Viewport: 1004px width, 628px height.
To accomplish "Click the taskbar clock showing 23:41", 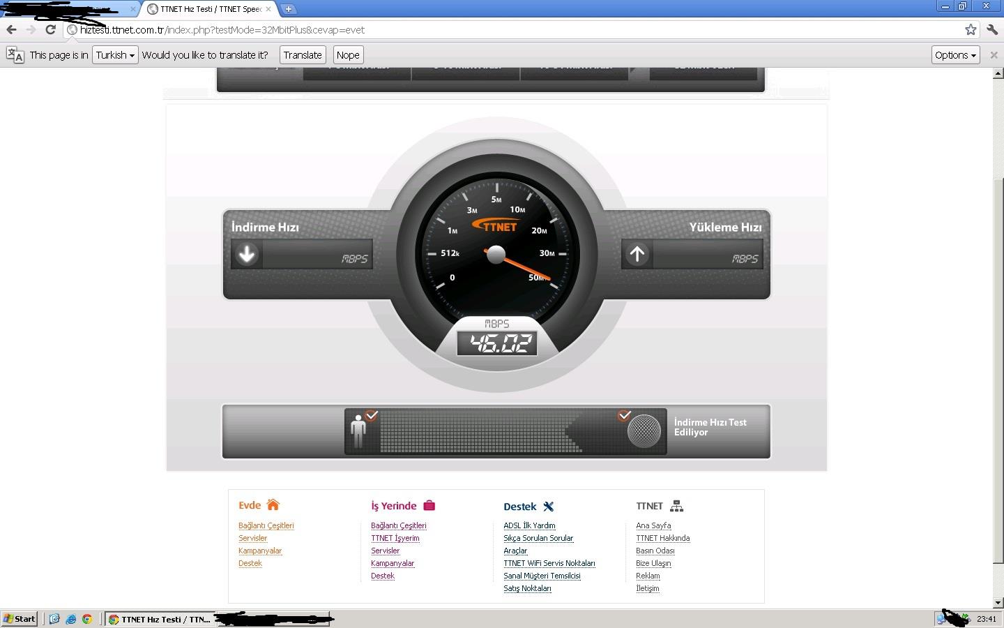I will (x=987, y=619).
